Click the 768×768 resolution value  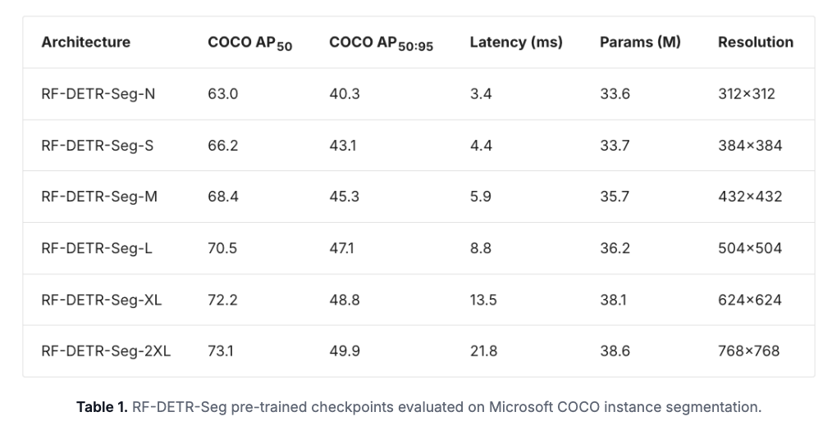(x=748, y=351)
